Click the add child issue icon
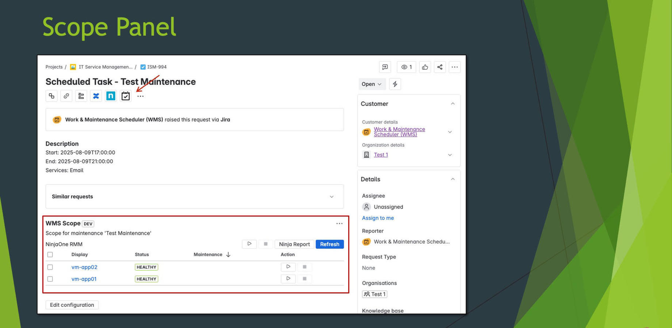The image size is (672, 328). coord(51,96)
